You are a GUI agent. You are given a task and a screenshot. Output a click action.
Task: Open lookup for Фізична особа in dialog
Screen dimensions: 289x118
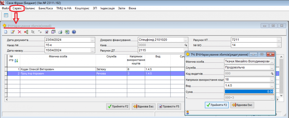pos(272,62)
